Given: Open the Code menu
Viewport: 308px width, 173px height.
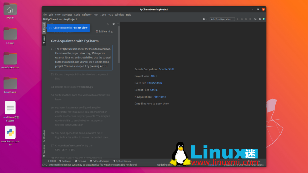Looking at the screenshot, I should (x=77, y=15).
